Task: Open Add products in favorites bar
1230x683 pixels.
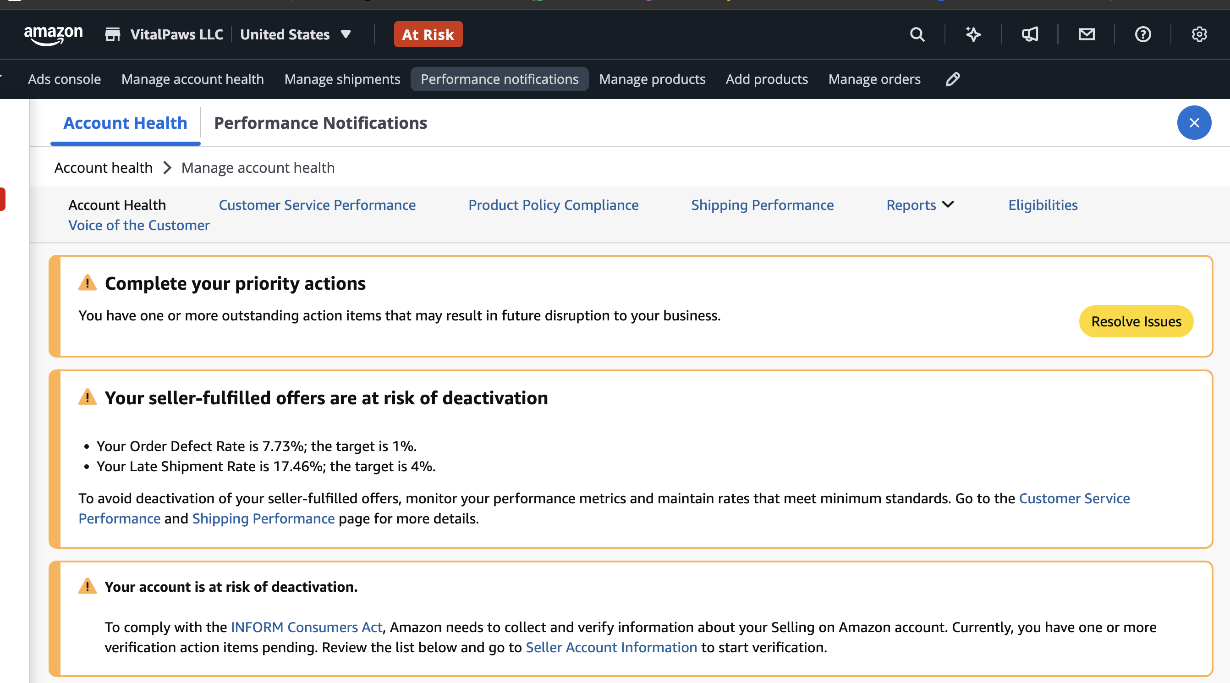Action: pyautogui.click(x=767, y=79)
